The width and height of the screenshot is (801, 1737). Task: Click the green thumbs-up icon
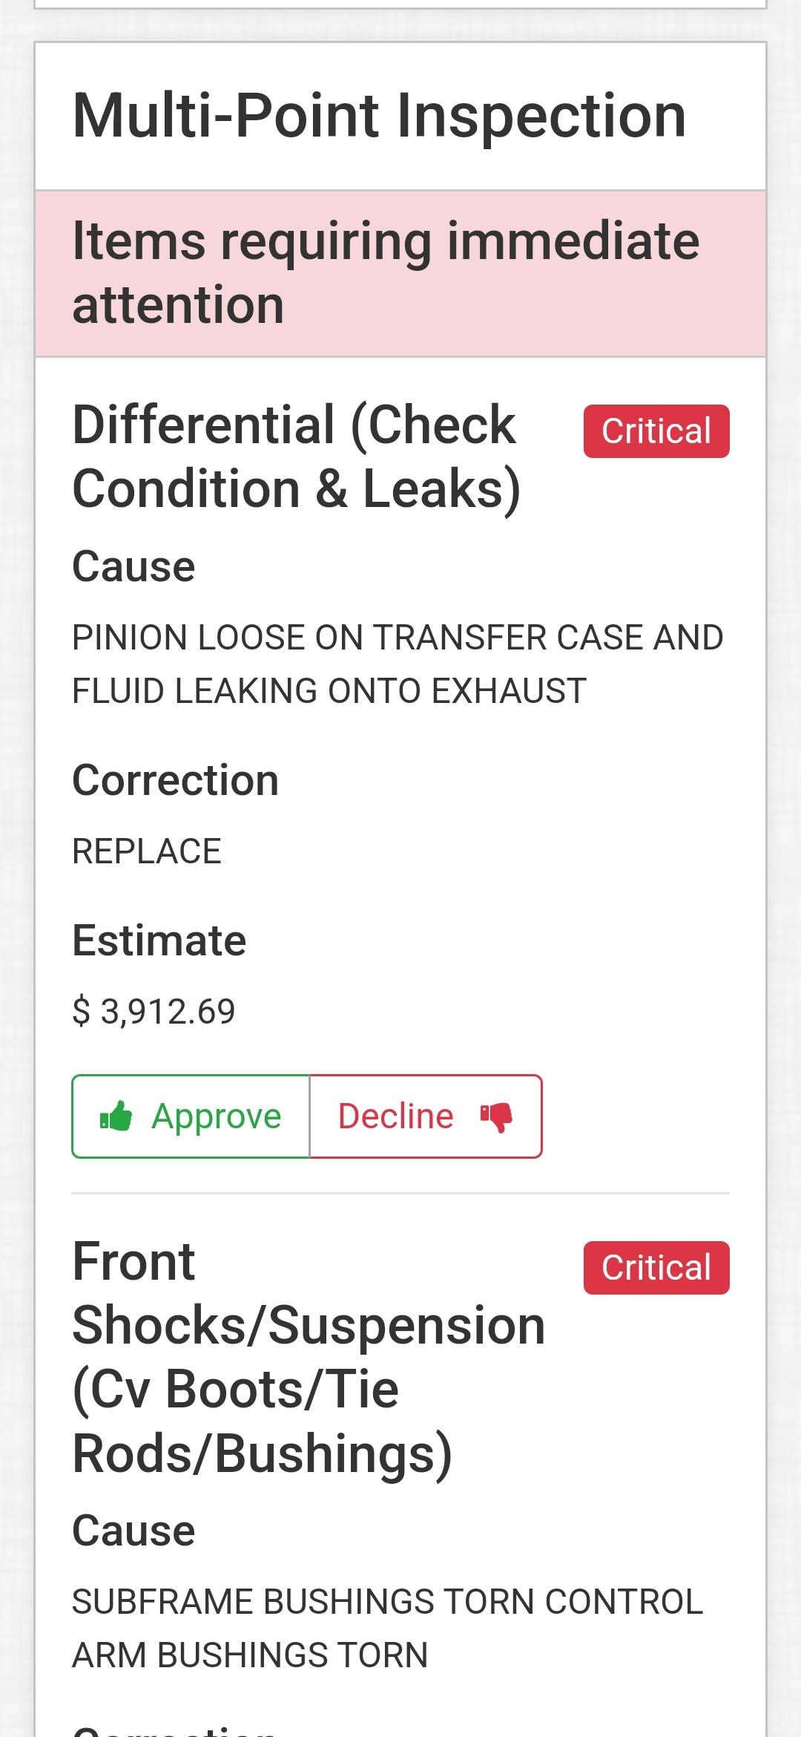(116, 1116)
